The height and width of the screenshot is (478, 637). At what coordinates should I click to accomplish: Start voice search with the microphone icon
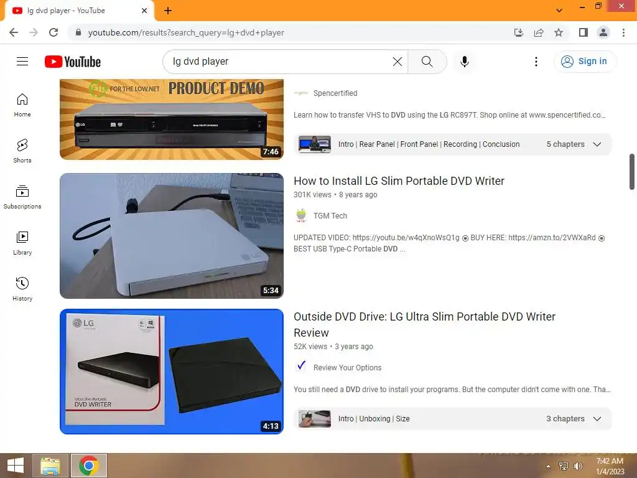point(464,62)
